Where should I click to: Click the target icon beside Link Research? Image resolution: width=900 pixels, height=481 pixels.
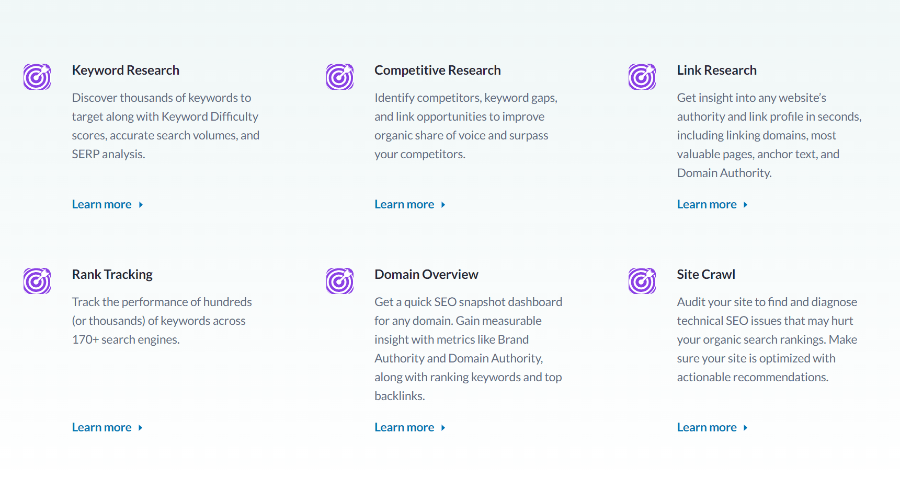pyautogui.click(x=642, y=77)
